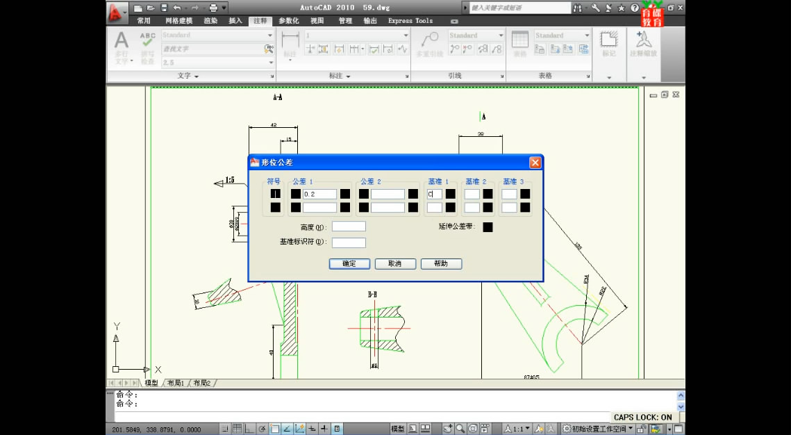The height and width of the screenshot is (435, 791).
Task: Switch to the 布局2 layout tab
Action: tap(202, 383)
